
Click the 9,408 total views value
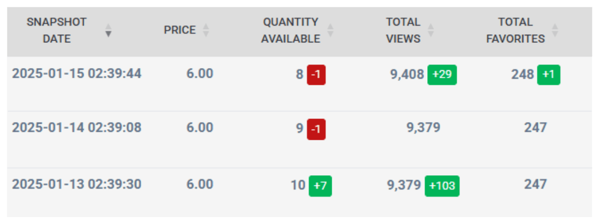click(x=407, y=74)
